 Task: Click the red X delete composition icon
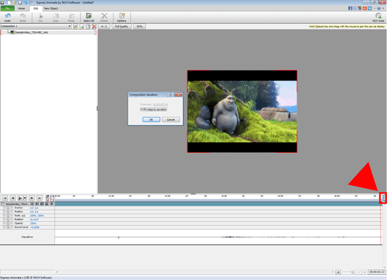pyautogui.click(x=94, y=26)
